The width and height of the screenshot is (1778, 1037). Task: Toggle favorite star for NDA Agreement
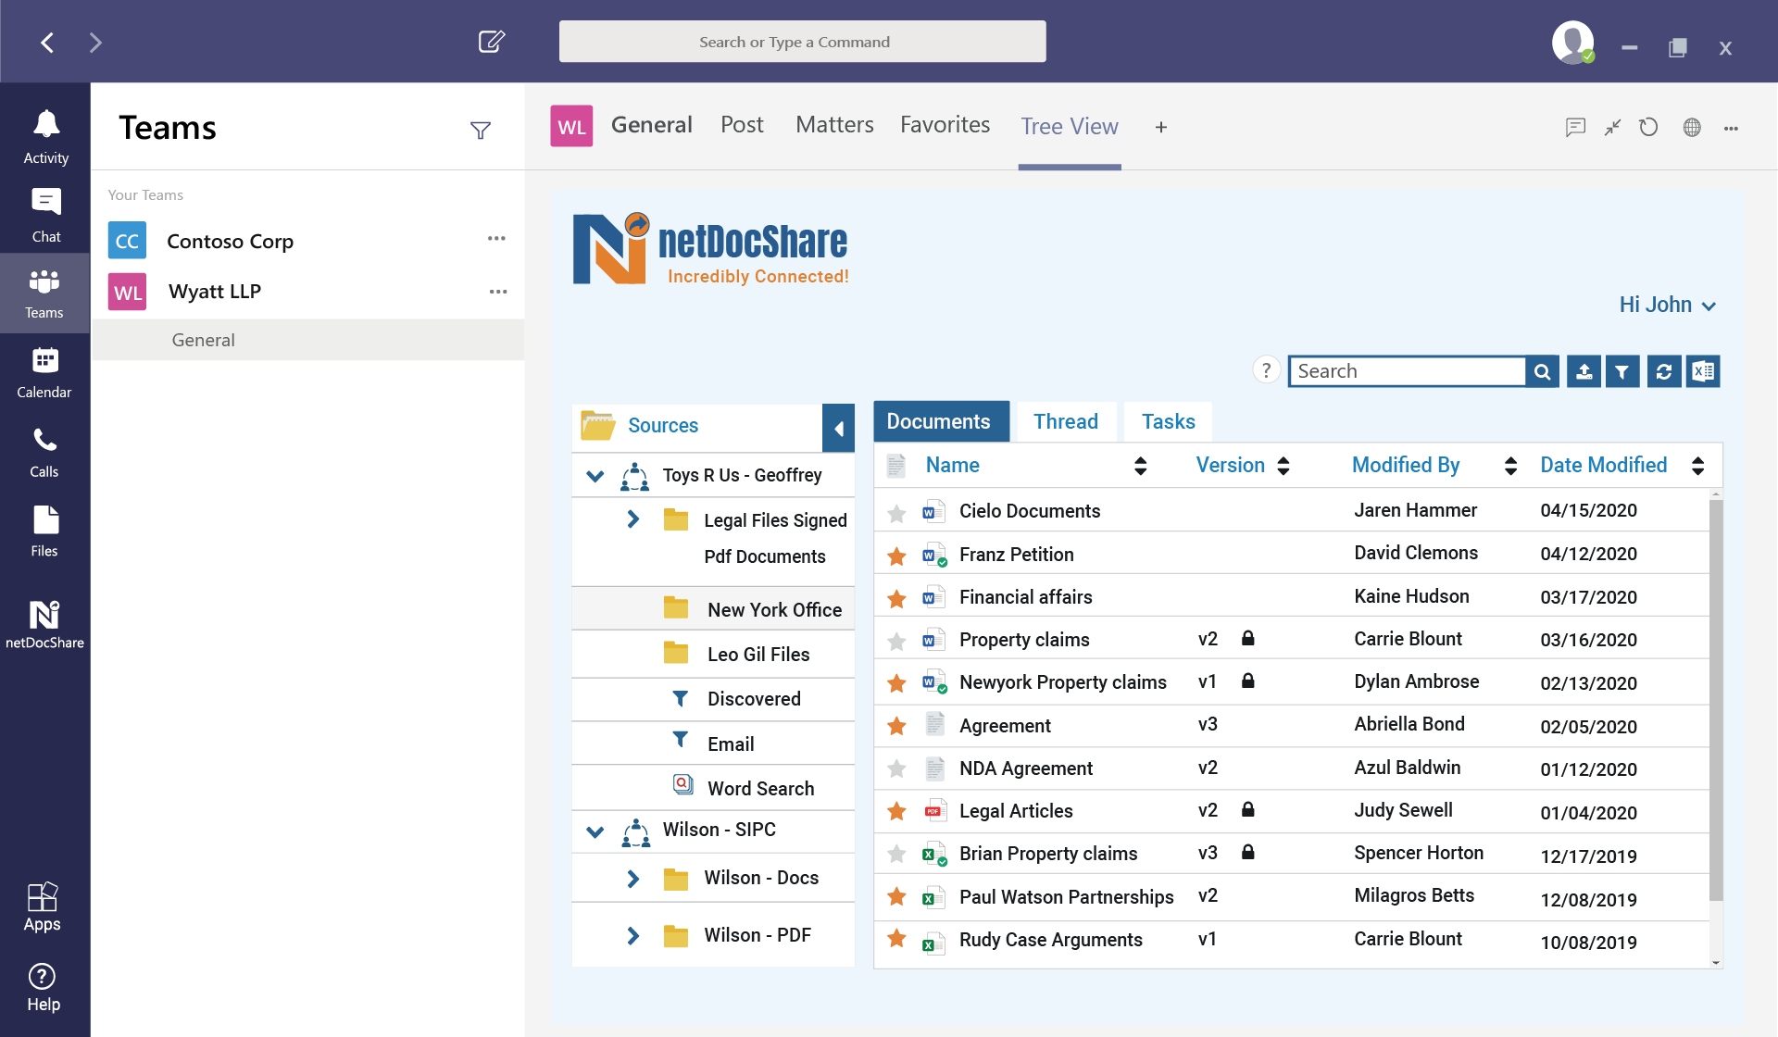[x=896, y=768]
